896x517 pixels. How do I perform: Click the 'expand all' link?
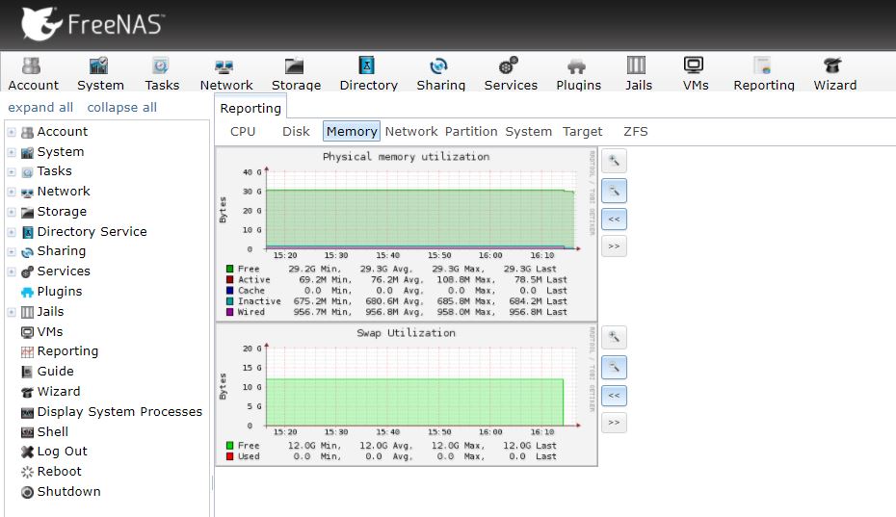[40, 108]
